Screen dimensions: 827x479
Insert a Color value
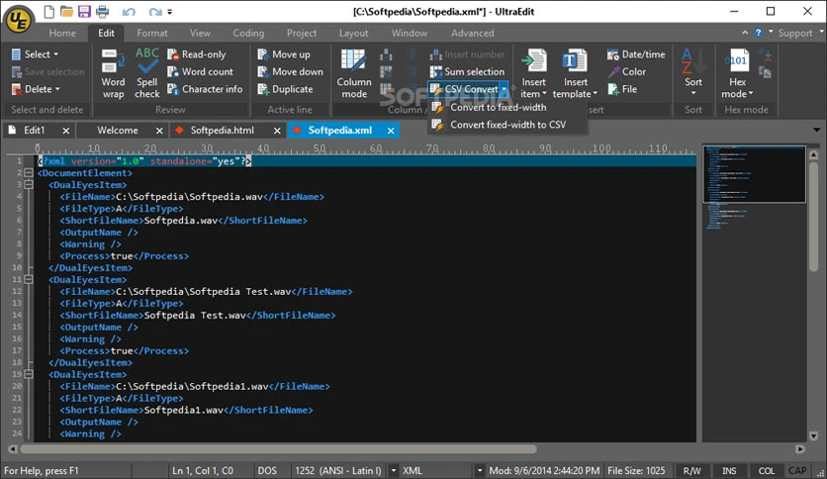click(626, 71)
